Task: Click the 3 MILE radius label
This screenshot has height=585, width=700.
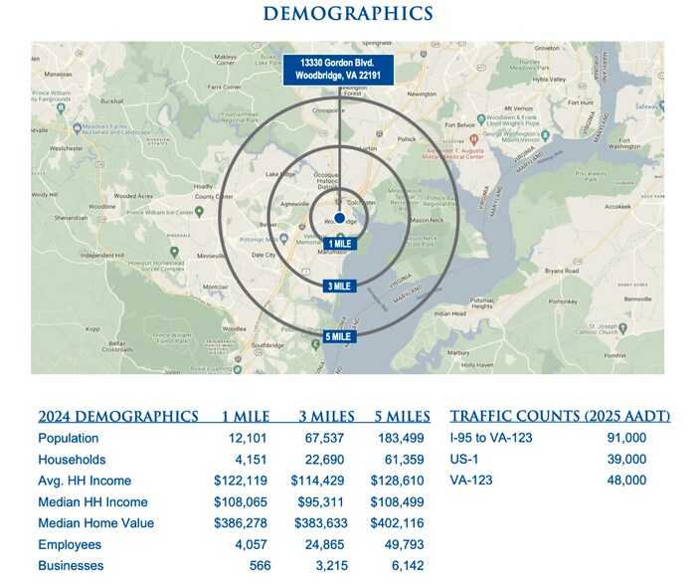Action: point(340,287)
